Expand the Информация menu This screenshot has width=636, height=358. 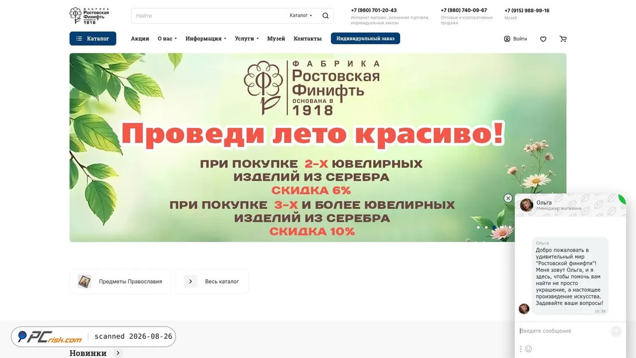pyautogui.click(x=206, y=39)
